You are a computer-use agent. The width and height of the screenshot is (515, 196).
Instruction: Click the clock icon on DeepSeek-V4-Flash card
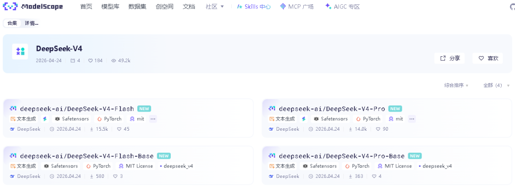[52, 129]
